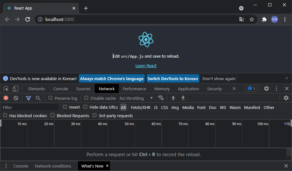Open the network search magnifier icon
This screenshot has width=292, height=171.
click(38, 98)
